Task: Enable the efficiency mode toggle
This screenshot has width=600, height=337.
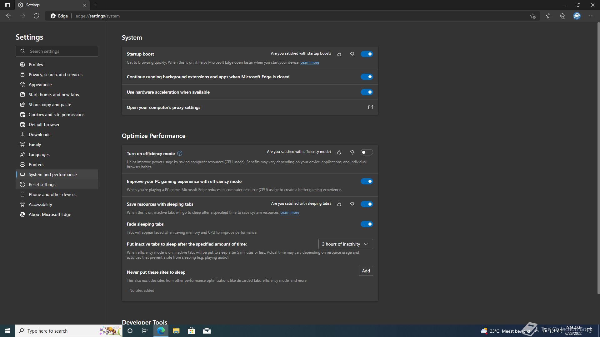Action: 367,152
